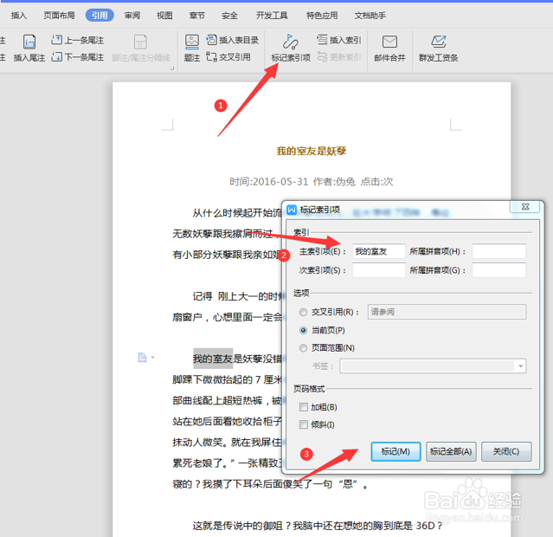The width and height of the screenshot is (553, 537).
Task: Click Insert Index (插入索引)
Action: (339, 40)
